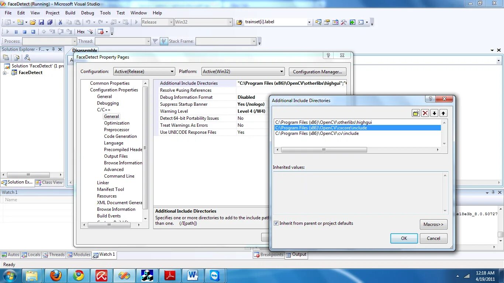The image size is (504, 283).
Task: Toggle Hex display in debug toolbar
Action: pos(81,32)
